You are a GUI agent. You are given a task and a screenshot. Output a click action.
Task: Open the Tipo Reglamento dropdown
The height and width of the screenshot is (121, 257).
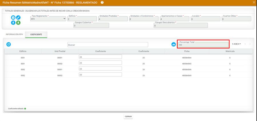(48, 19)
